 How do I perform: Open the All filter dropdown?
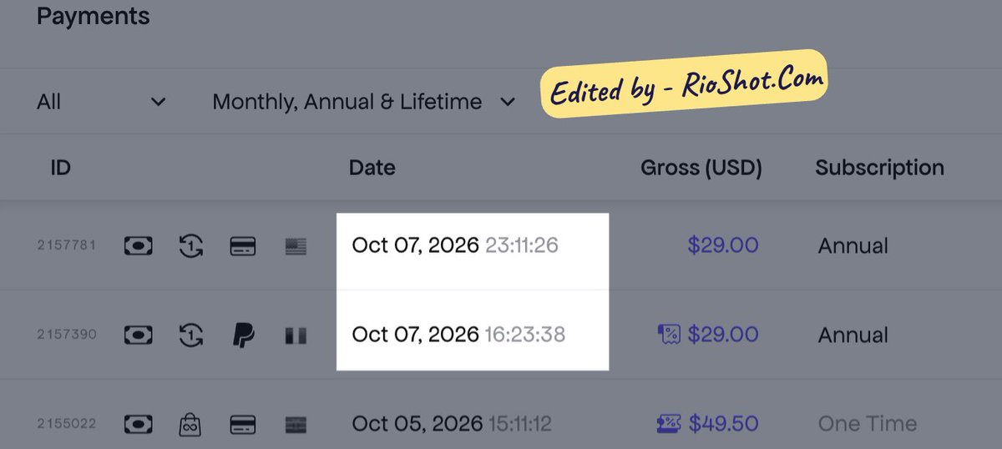tap(101, 102)
